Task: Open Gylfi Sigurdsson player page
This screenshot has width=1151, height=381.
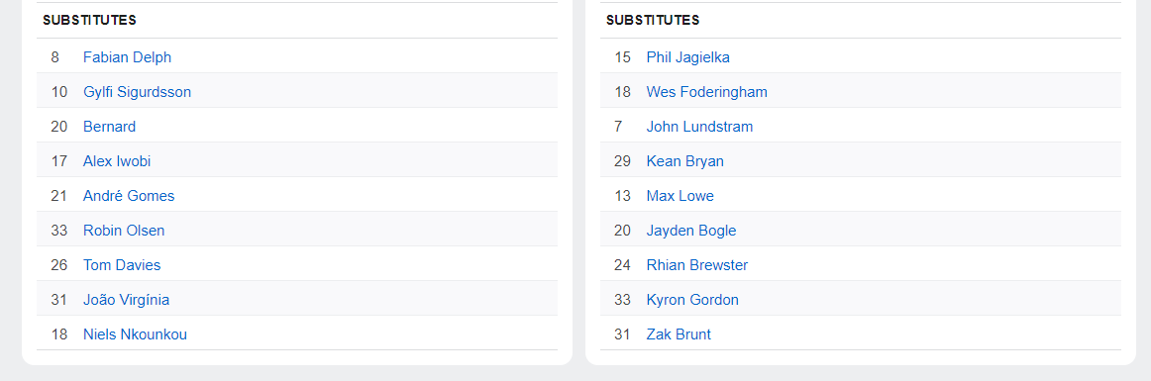Action: click(138, 92)
